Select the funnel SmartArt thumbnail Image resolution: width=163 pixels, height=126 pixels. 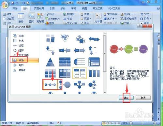[65, 38]
